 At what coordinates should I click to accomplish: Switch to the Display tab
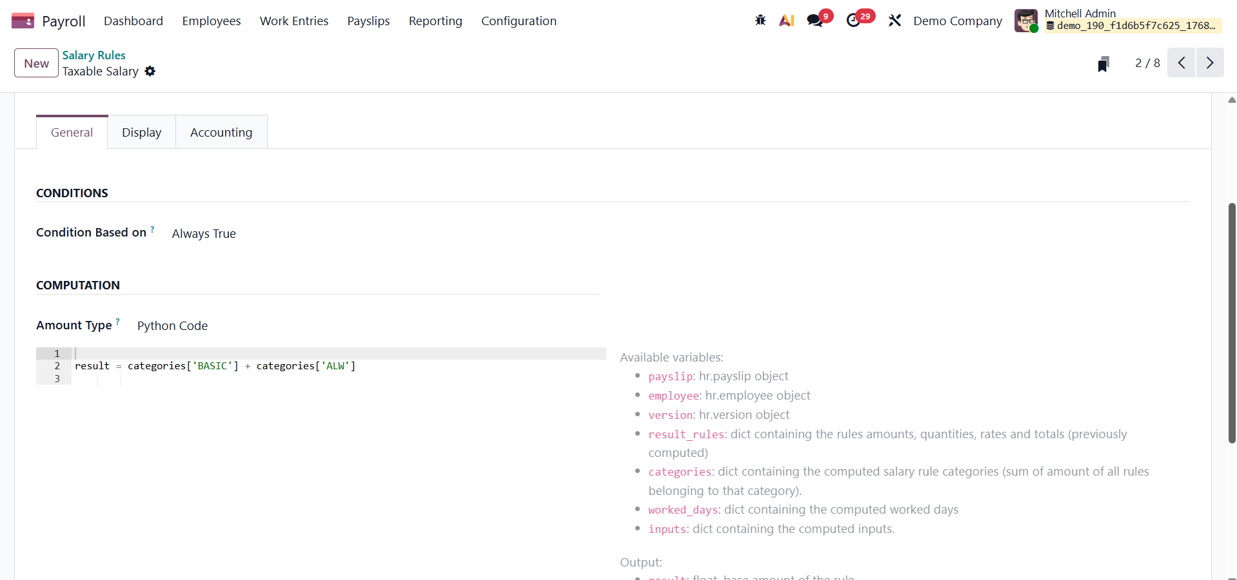tap(141, 133)
